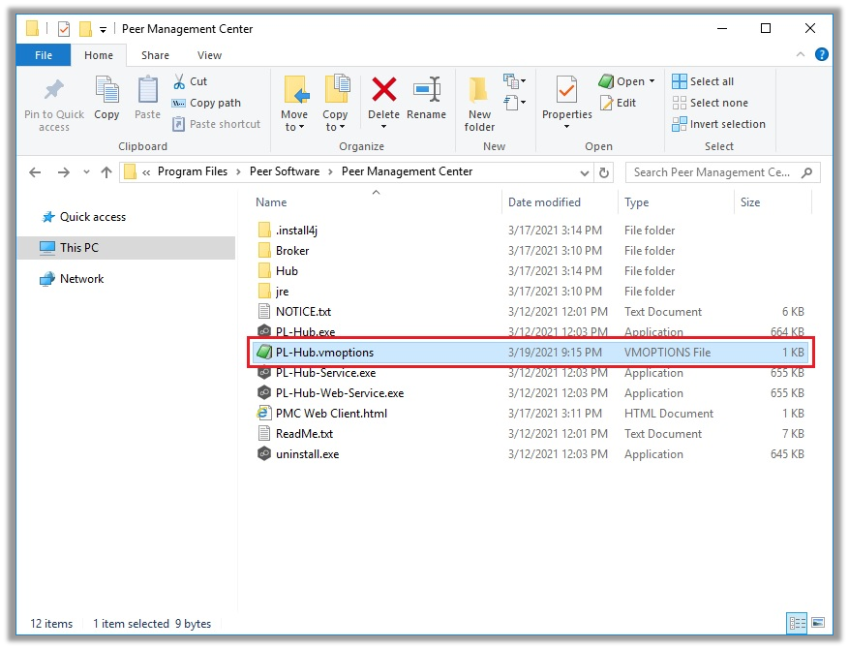Click the Refresh icon beside the address bar
Image resolution: width=849 pixels, height=649 pixels.
coord(605,172)
